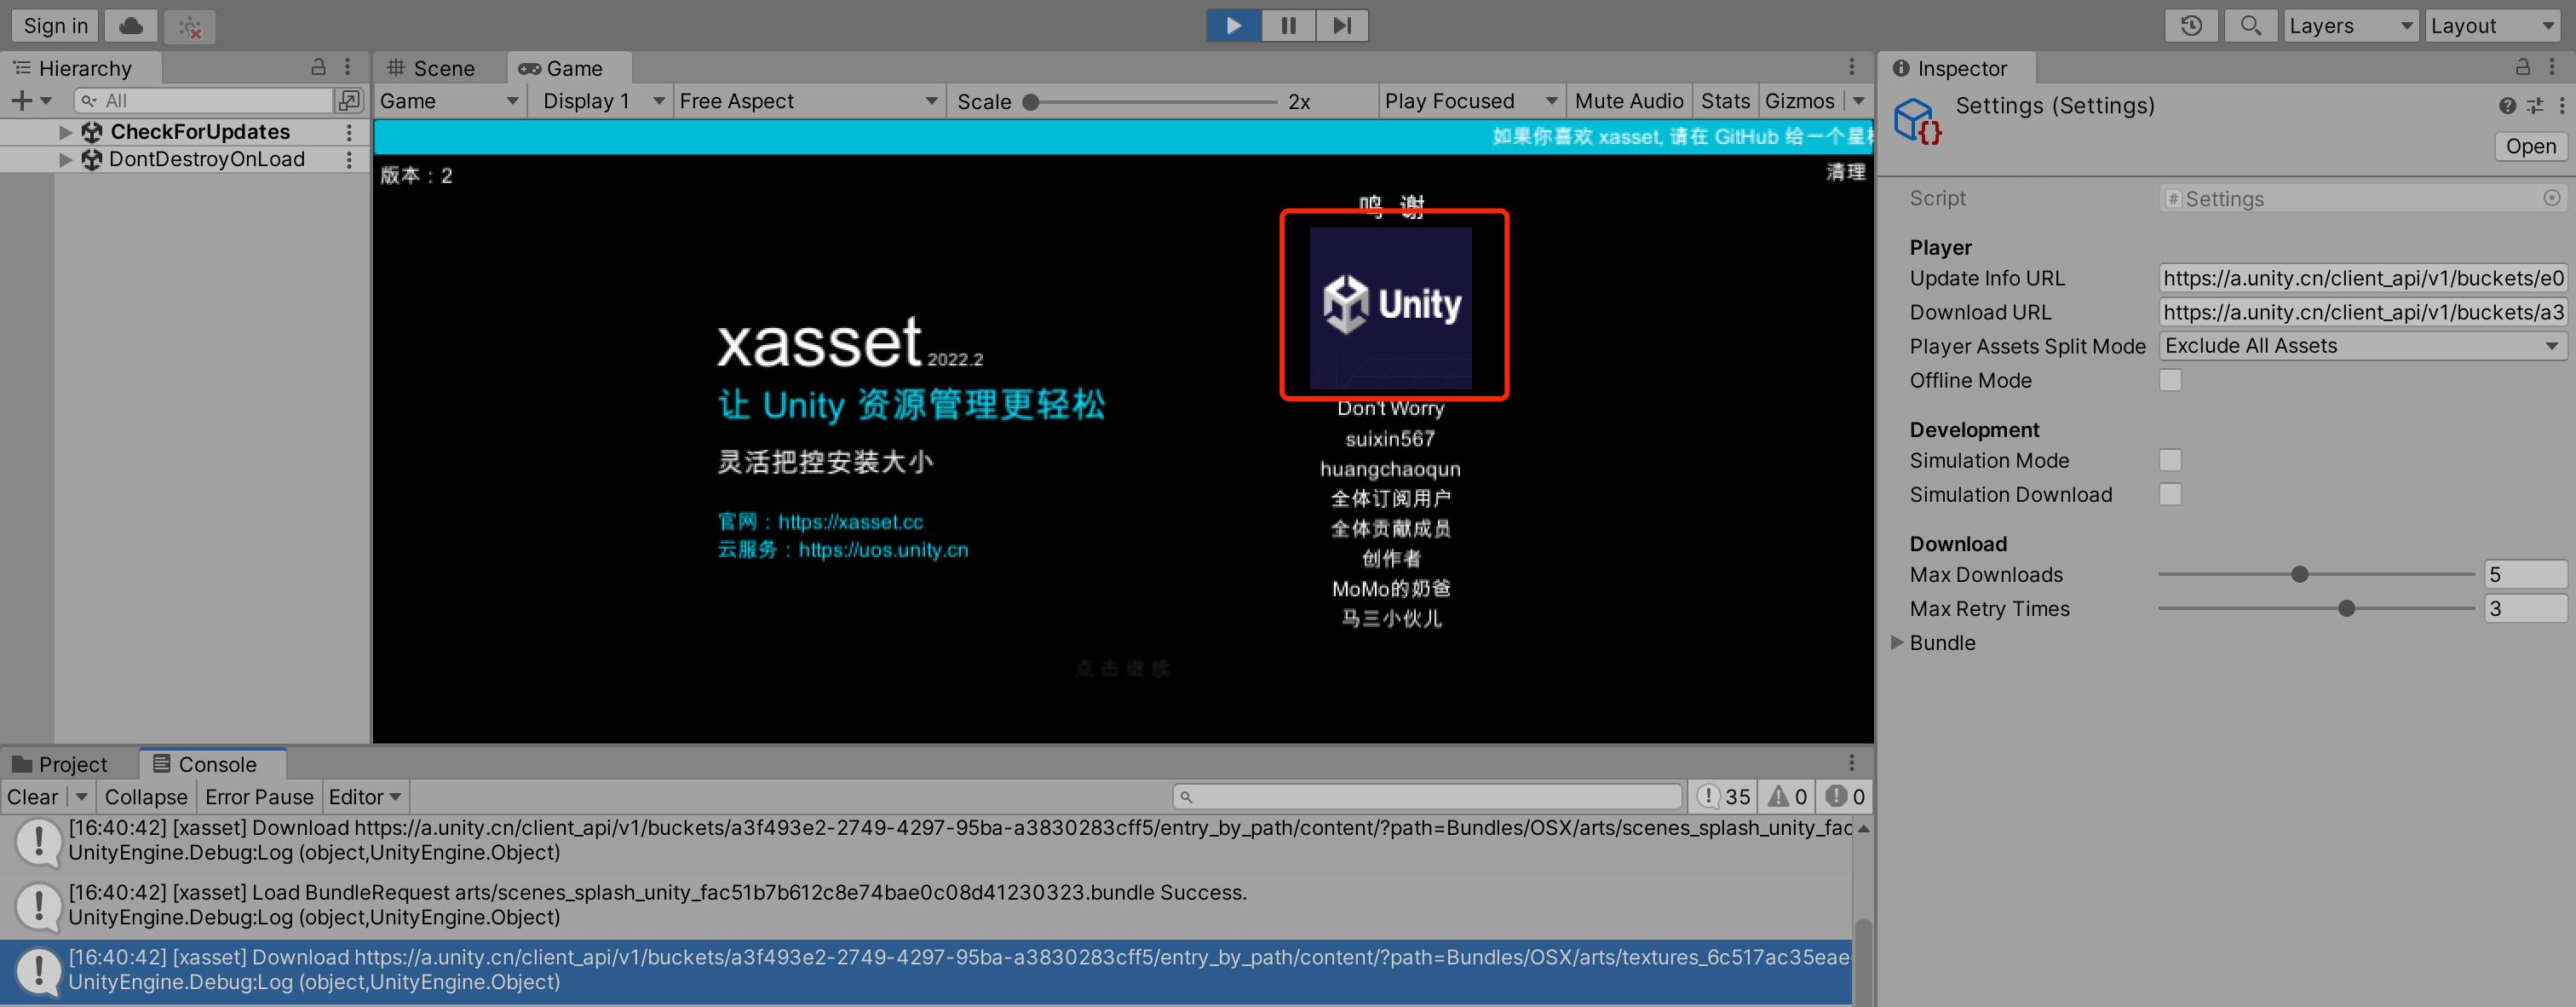Image resolution: width=2576 pixels, height=1007 pixels.
Task: Expand the Bundle section
Action: pos(1896,642)
